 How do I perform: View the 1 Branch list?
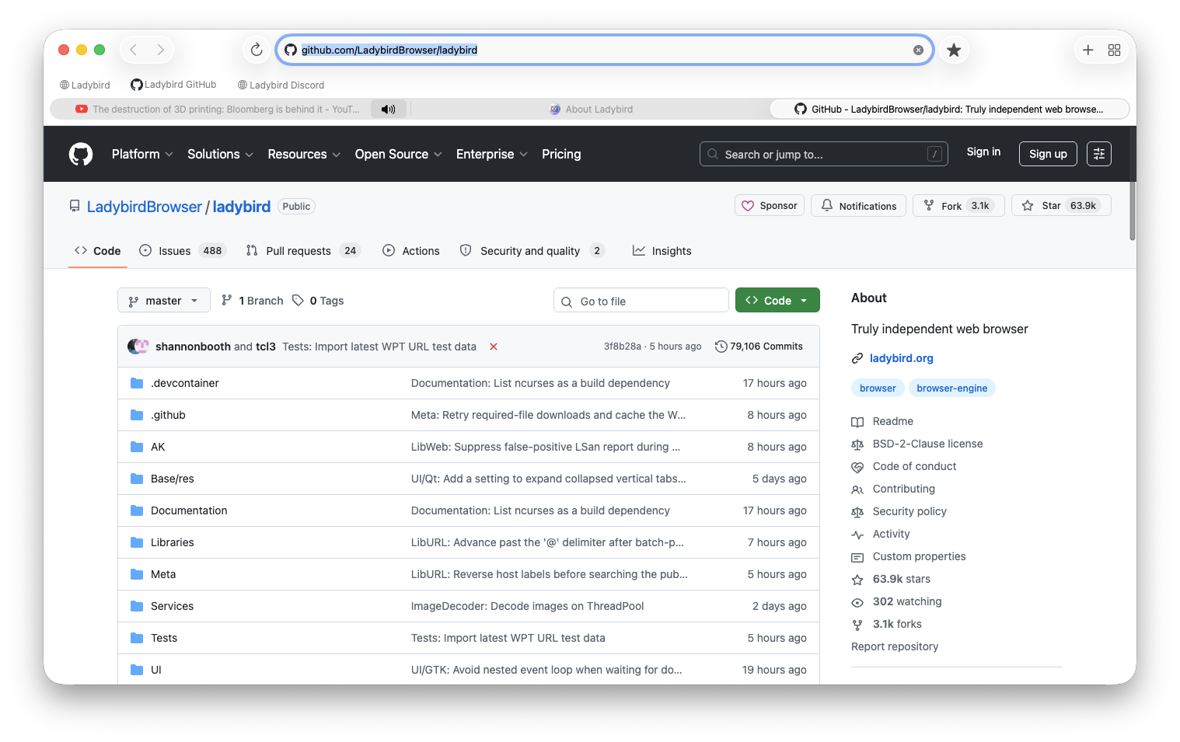tap(253, 301)
